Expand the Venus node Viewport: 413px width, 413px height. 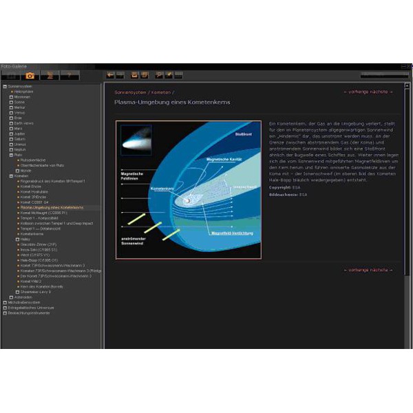11,113
